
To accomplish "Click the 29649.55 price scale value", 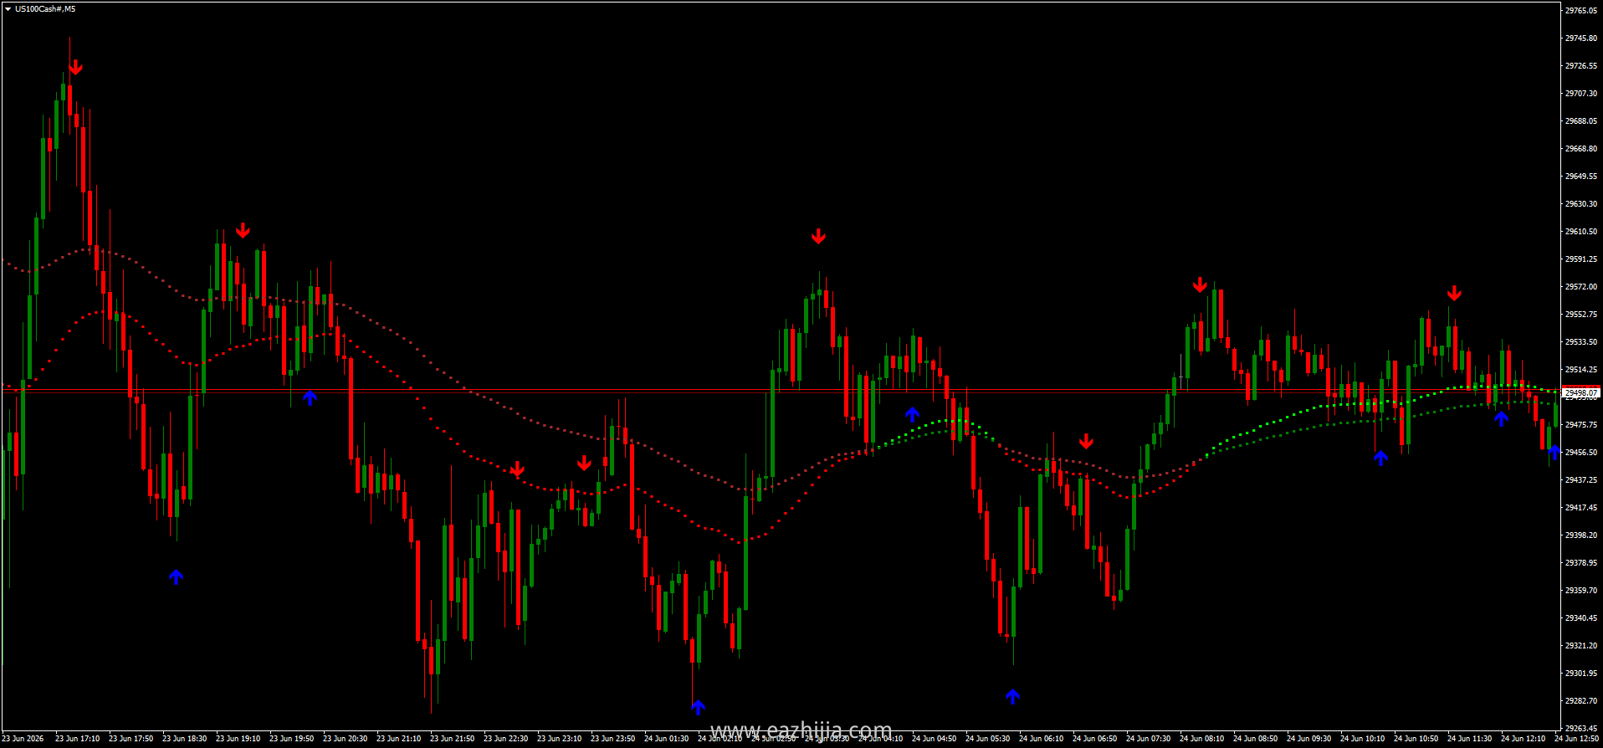I will [1581, 176].
